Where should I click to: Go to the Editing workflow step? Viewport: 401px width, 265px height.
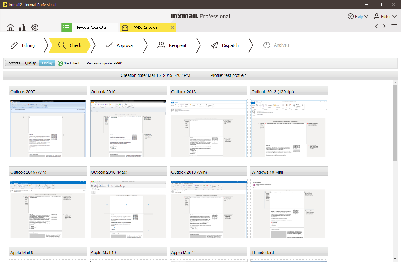(23, 45)
